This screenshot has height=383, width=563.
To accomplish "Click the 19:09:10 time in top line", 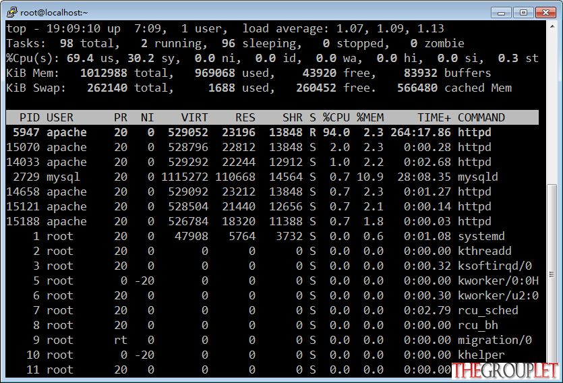I will [x=73, y=28].
